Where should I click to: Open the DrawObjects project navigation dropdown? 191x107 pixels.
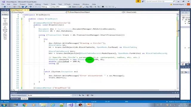point(38,12)
